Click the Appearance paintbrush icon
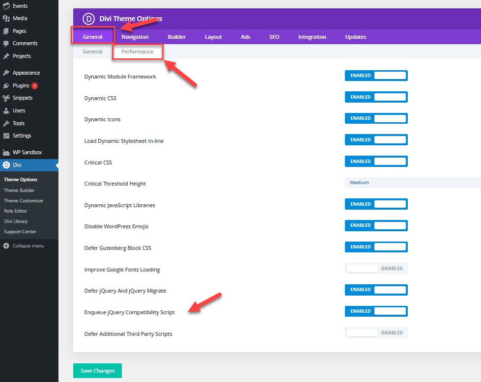The height and width of the screenshot is (382, 481). pyautogui.click(x=6, y=73)
